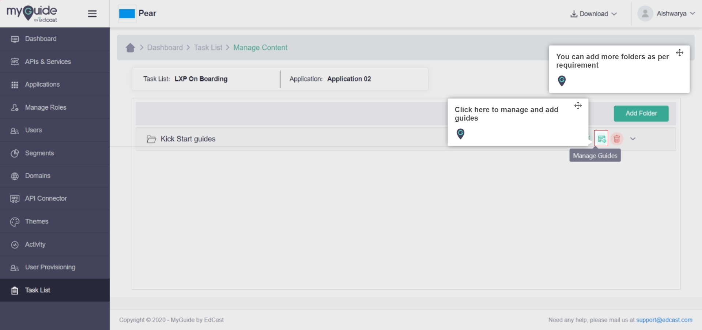702x330 pixels.
Task: Click the Applications grid icon
Action: (x=15, y=85)
